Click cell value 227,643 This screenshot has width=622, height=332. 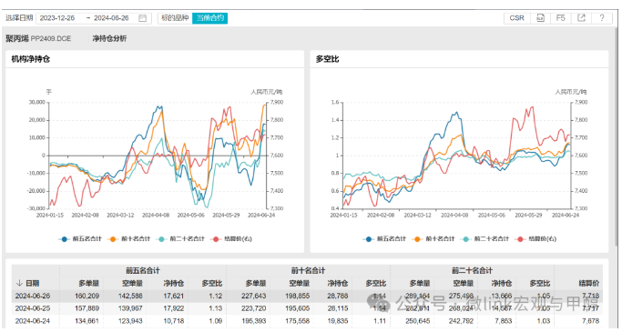tap(254, 296)
